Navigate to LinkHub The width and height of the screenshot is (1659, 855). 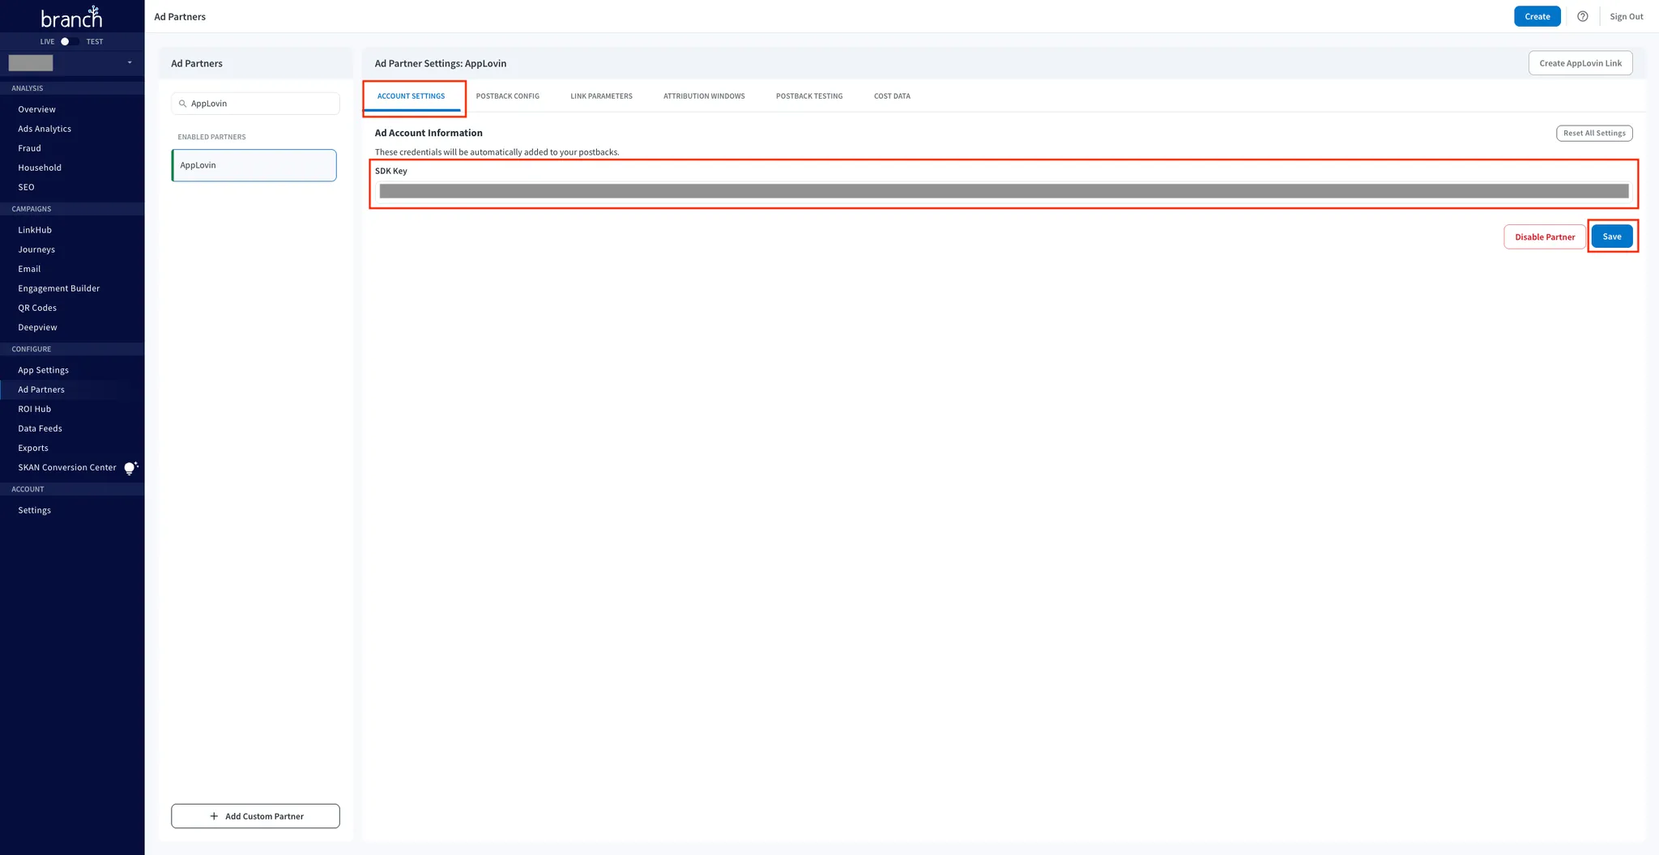click(35, 230)
